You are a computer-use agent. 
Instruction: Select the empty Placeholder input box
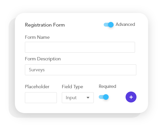(x=41, y=97)
